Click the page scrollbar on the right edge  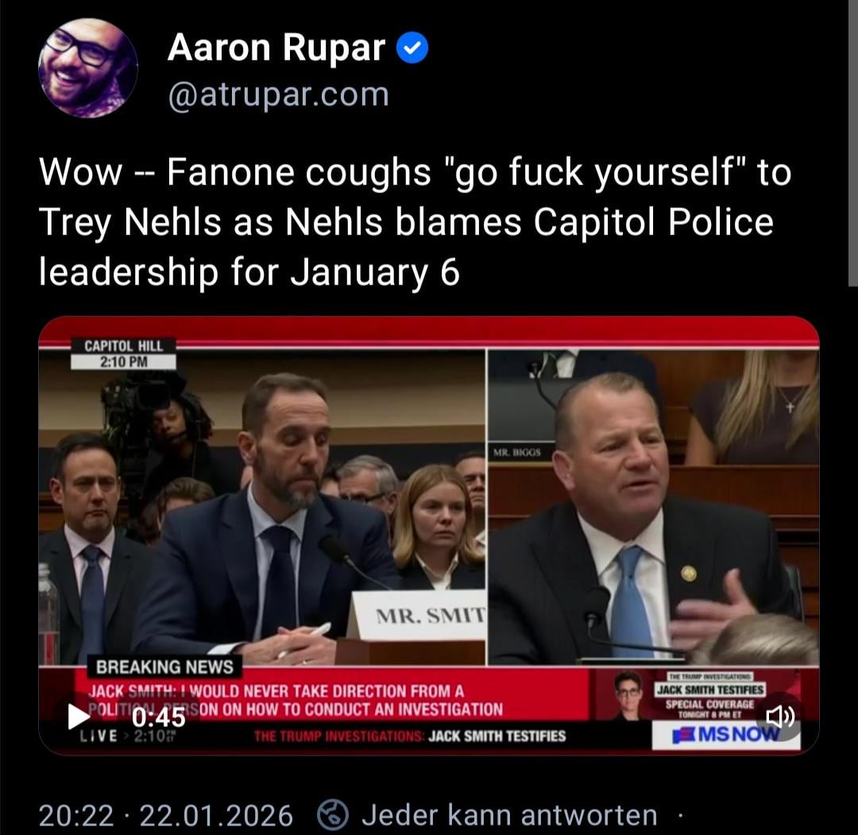[x=853, y=142]
